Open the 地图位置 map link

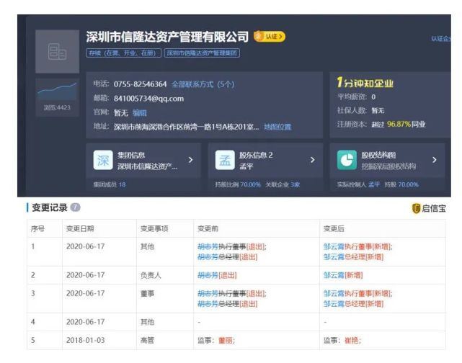point(277,126)
